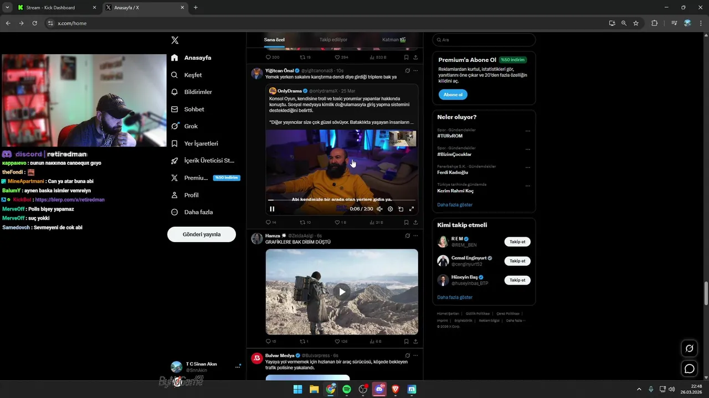709x398 pixels.
Task: Toggle picture-in-picture on the video player
Action: [x=400, y=209]
